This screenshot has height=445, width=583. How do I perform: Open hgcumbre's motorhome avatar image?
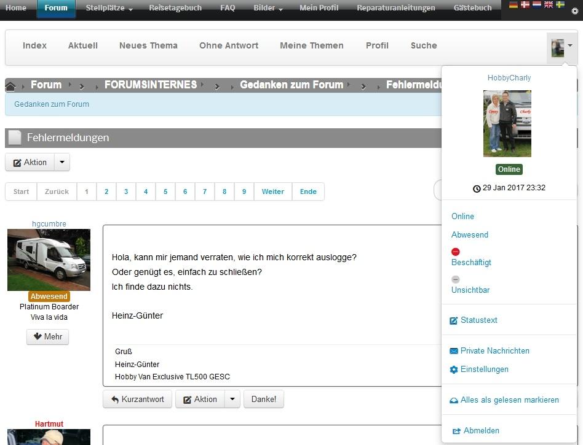[49, 260]
